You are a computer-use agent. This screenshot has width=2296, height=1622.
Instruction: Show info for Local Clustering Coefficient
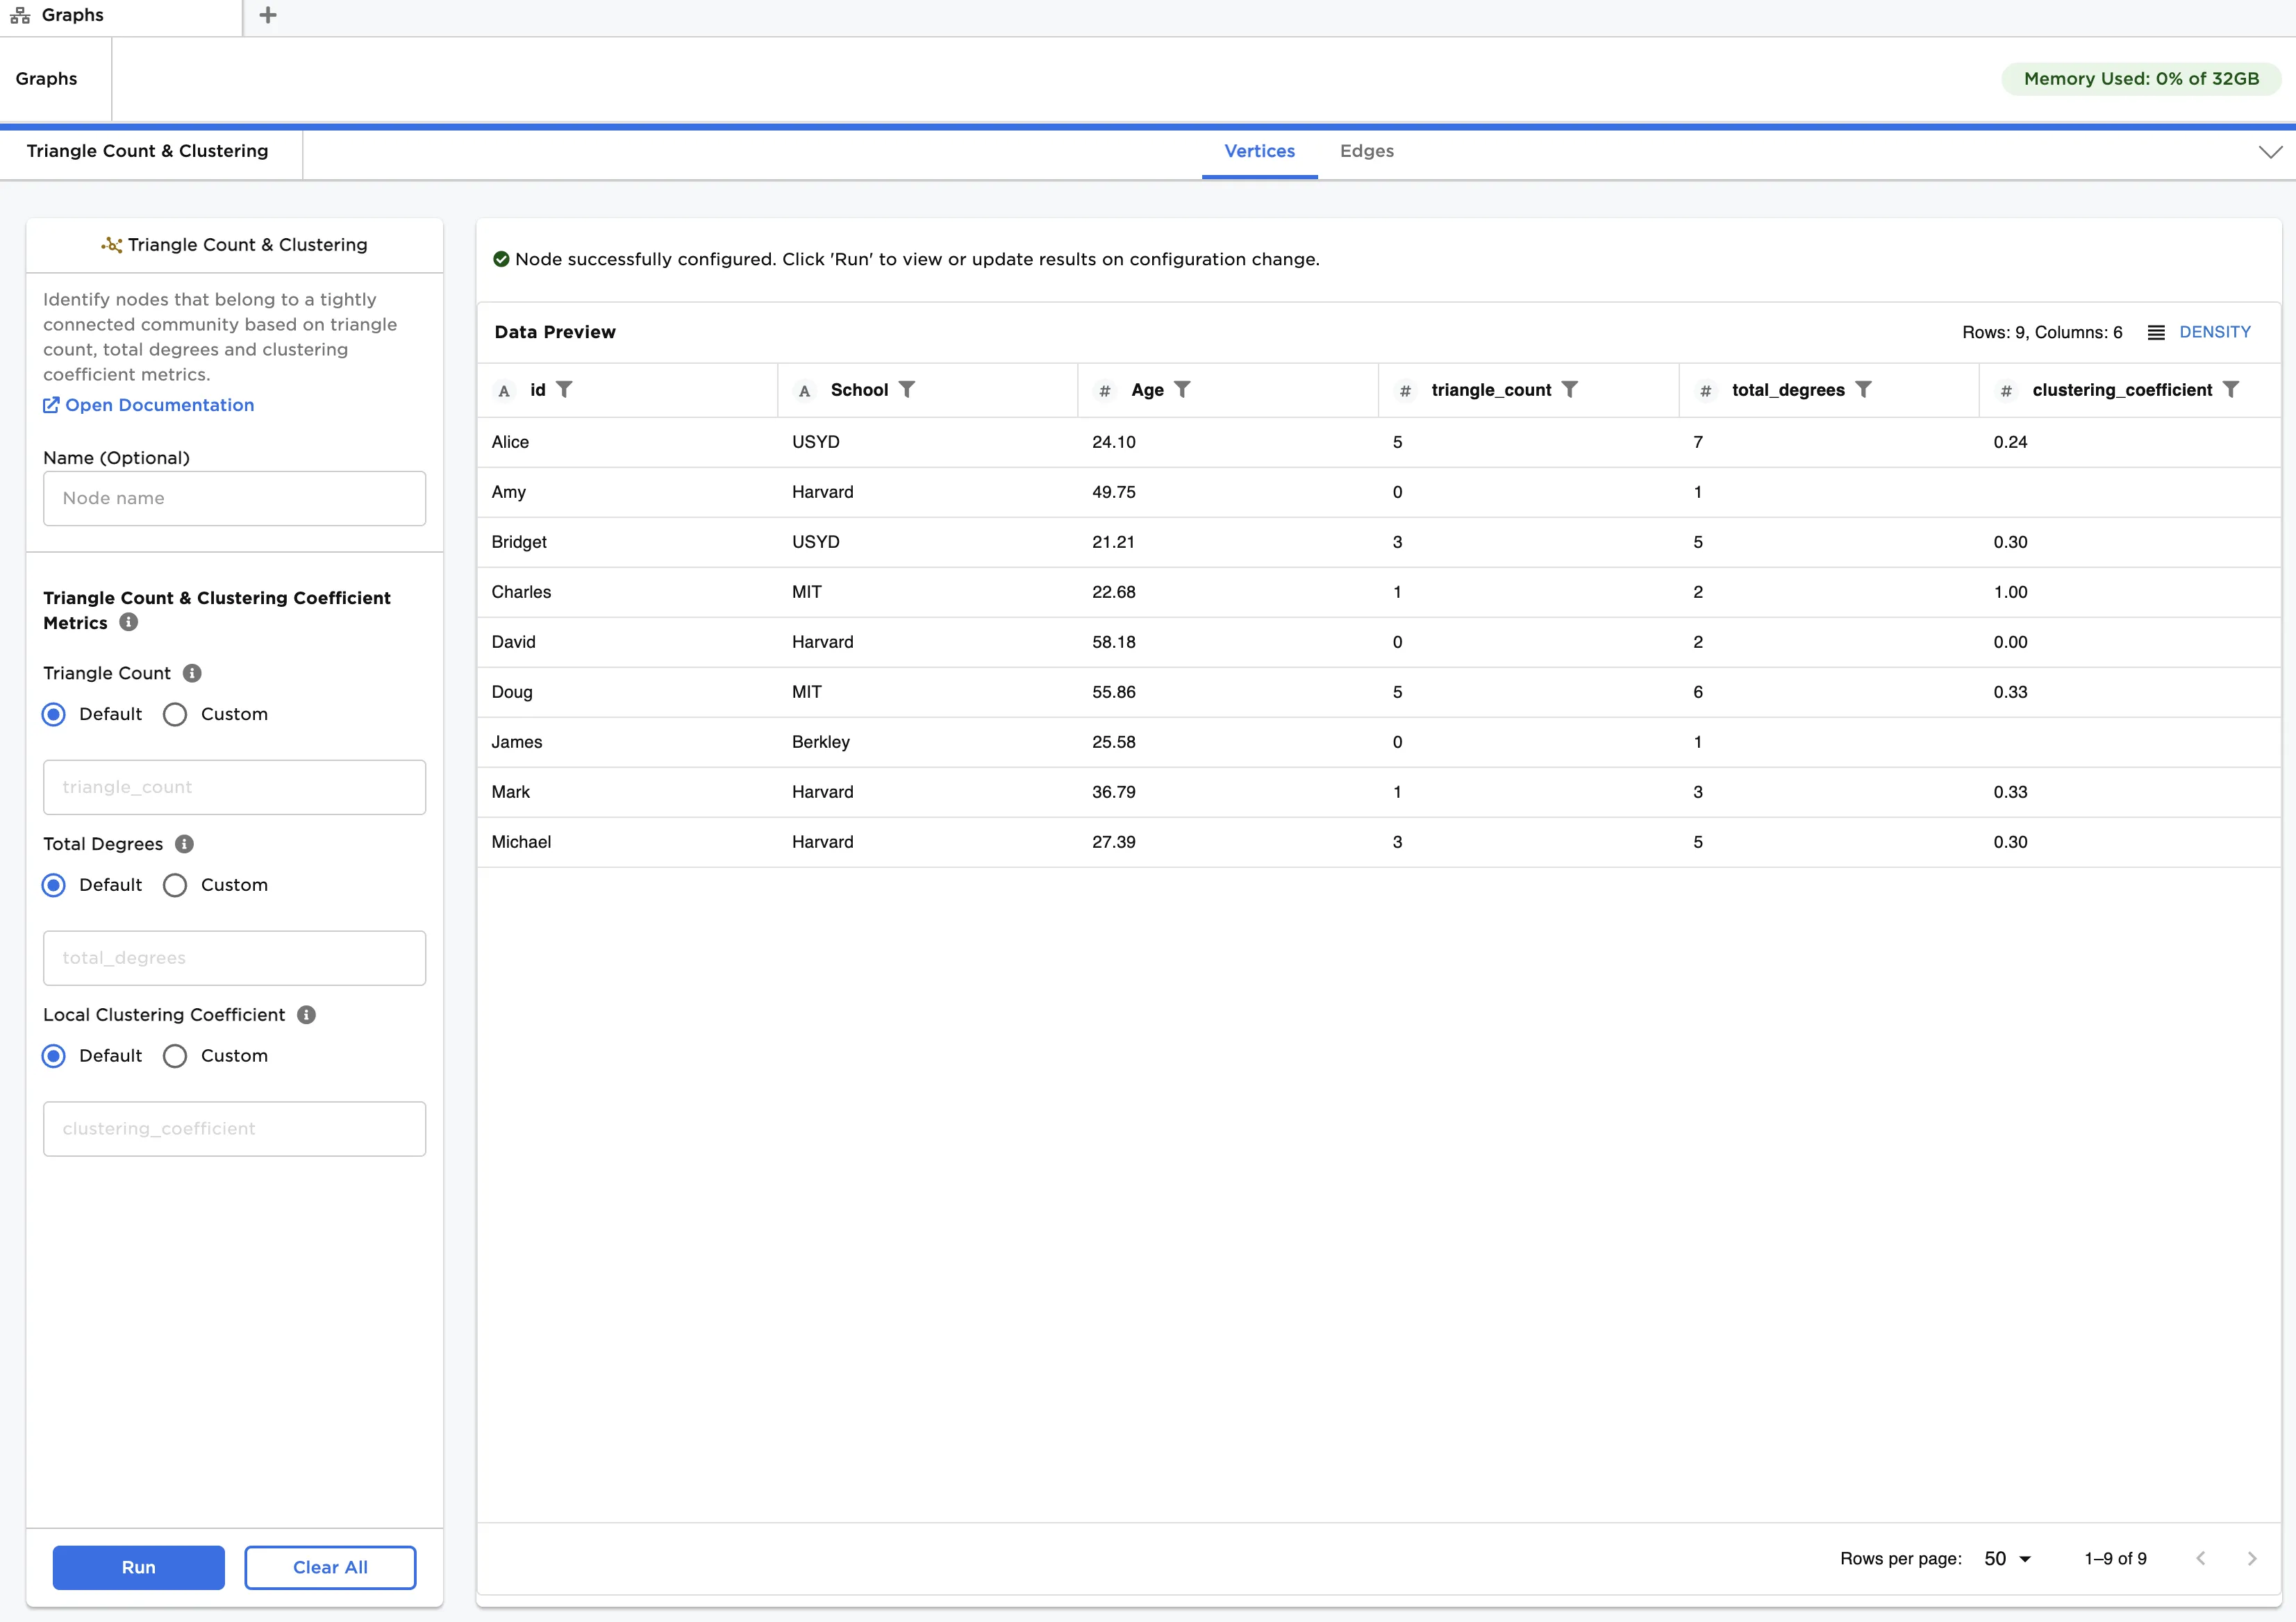click(x=307, y=1015)
